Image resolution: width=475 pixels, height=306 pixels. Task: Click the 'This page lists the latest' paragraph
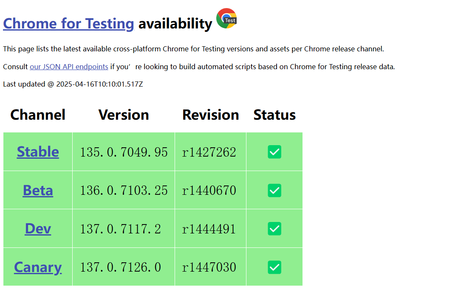coord(194,49)
